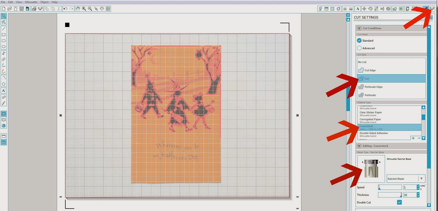Adjust the Speed slider
This screenshot has width=438, height=211.
click(390, 187)
